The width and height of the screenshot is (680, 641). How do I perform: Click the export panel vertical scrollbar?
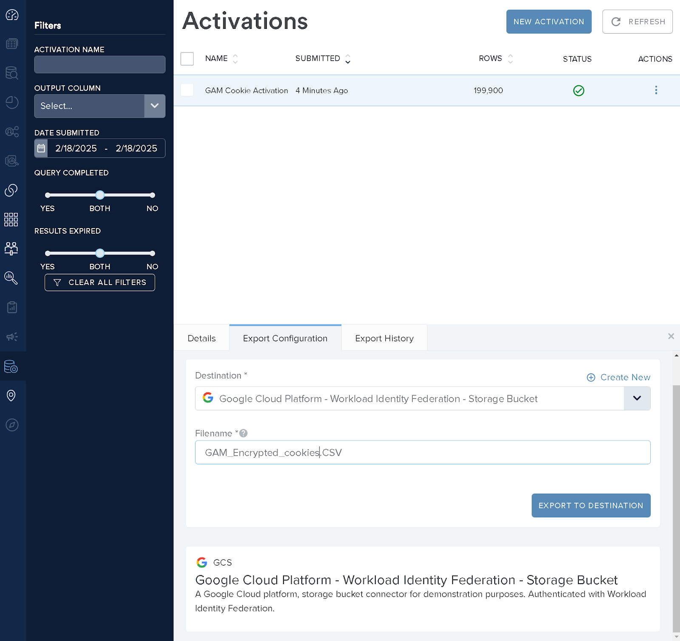[x=676, y=508]
